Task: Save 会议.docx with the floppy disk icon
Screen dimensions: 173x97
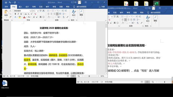Action: pos(6,2)
